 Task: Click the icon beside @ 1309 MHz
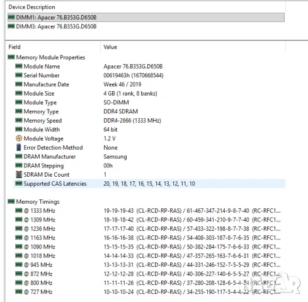coord(19,220)
